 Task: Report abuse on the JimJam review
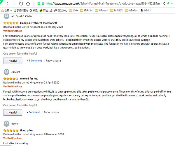(51, 112)
